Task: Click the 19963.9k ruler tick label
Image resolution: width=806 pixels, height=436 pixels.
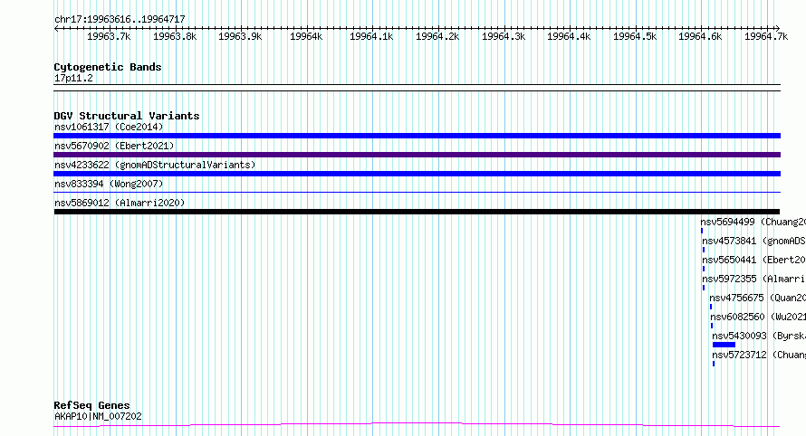Action: click(x=240, y=36)
